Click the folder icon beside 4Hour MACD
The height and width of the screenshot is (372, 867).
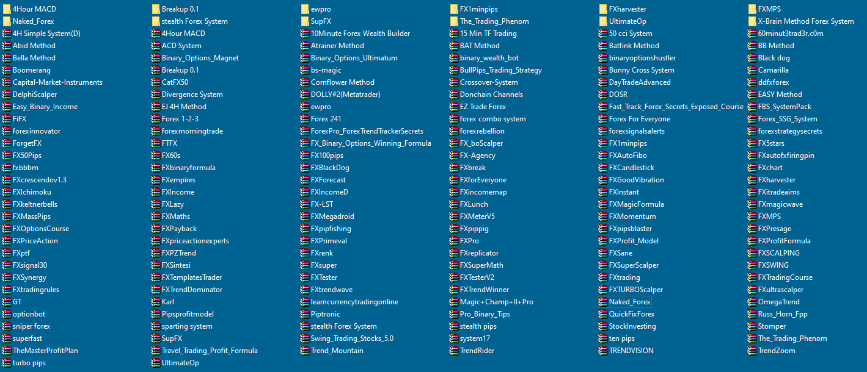7,9
